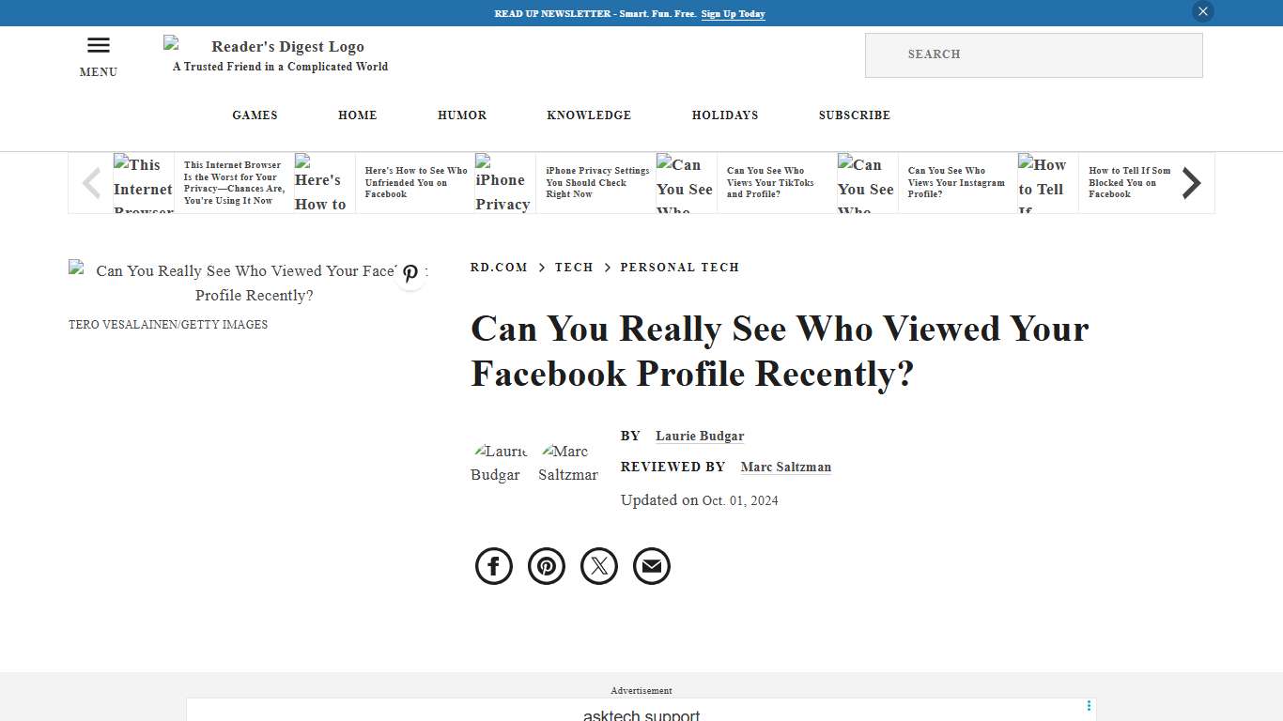1283x721 pixels.
Task: Dismiss the READ UP newsletter banner
Action: pos(1202,11)
